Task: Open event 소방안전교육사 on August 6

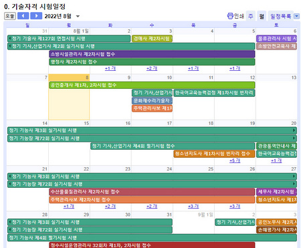Action: (x=276, y=46)
